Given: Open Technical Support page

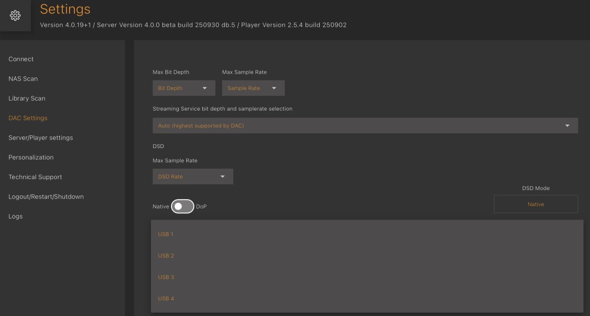Looking at the screenshot, I should pos(35,177).
